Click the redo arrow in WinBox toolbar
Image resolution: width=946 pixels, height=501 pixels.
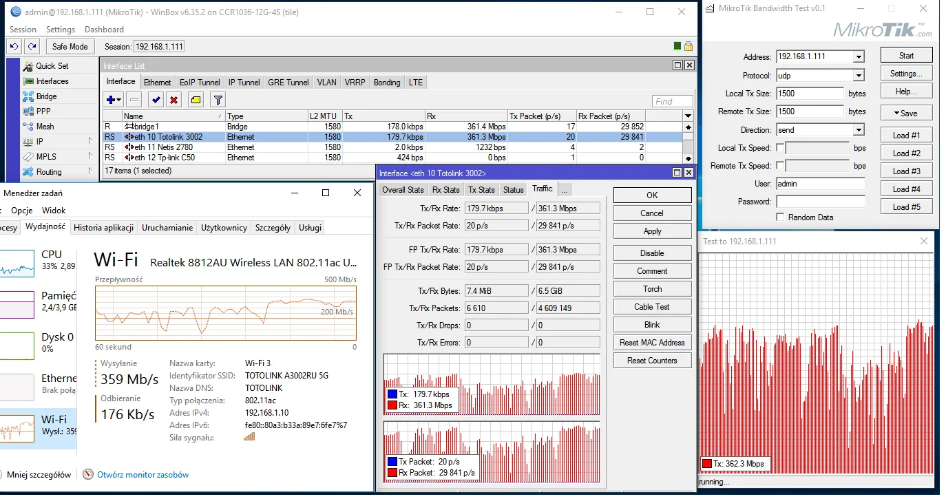(32, 46)
